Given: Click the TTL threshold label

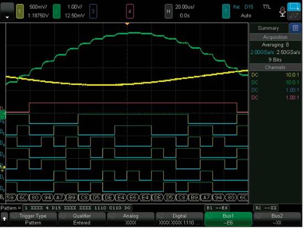Looking at the screenshot, I should [x=267, y=7].
